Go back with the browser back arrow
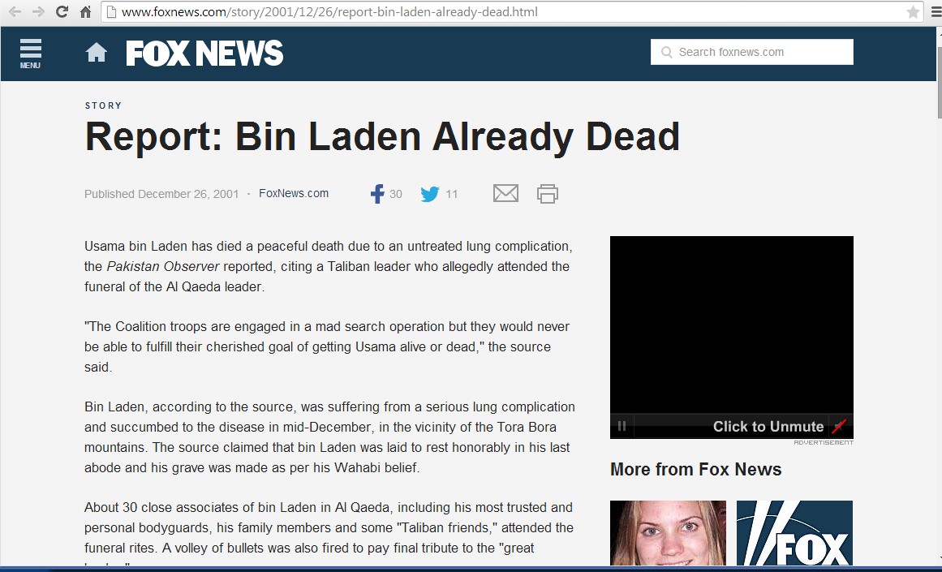 [x=15, y=12]
